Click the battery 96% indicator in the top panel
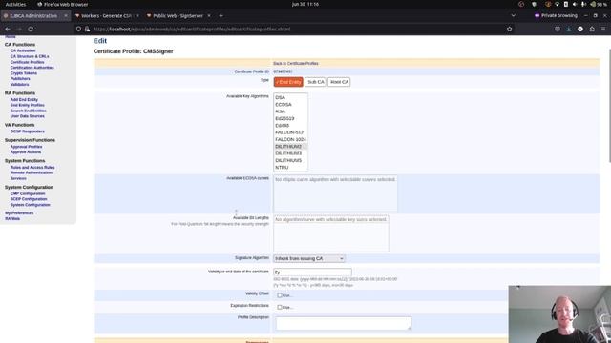This screenshot has width=611, height=343. (599, 4)
